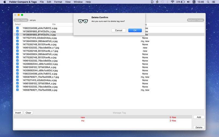Image resolution: width=219 pixels, height=137 pixels.
Task: Select the 'new' tag row
Action: click(x=103, y=117)
